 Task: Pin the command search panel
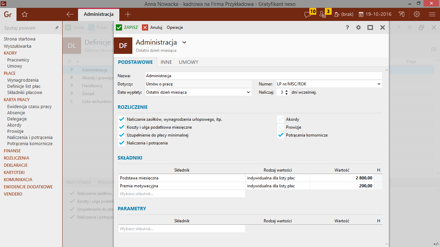click(57, 28)
